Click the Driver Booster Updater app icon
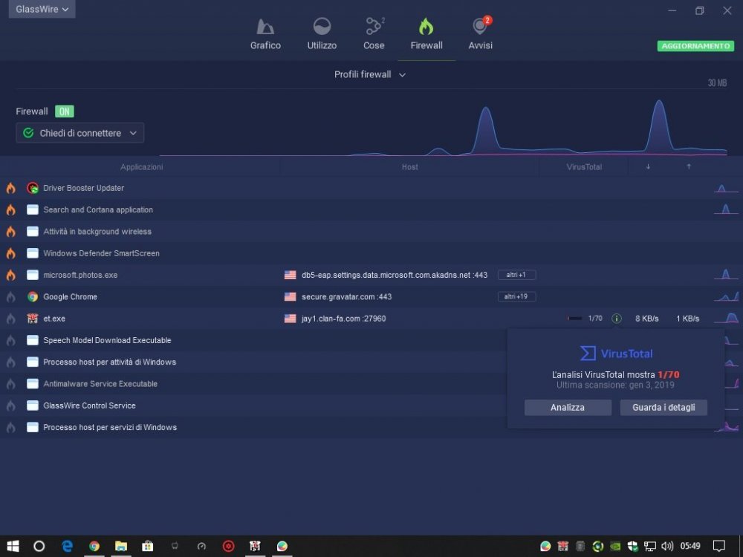Screen dimensions: 743x557 point(33,188)
